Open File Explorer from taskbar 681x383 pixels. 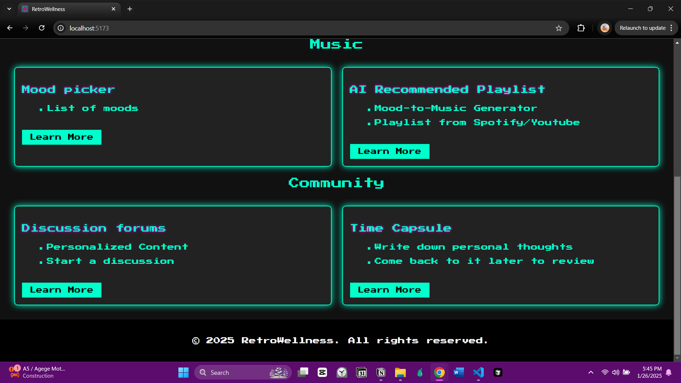coord(400,372)
